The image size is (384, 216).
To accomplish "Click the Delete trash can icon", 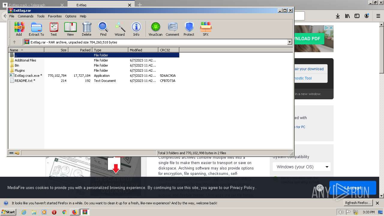I will [x=87, y=29].
